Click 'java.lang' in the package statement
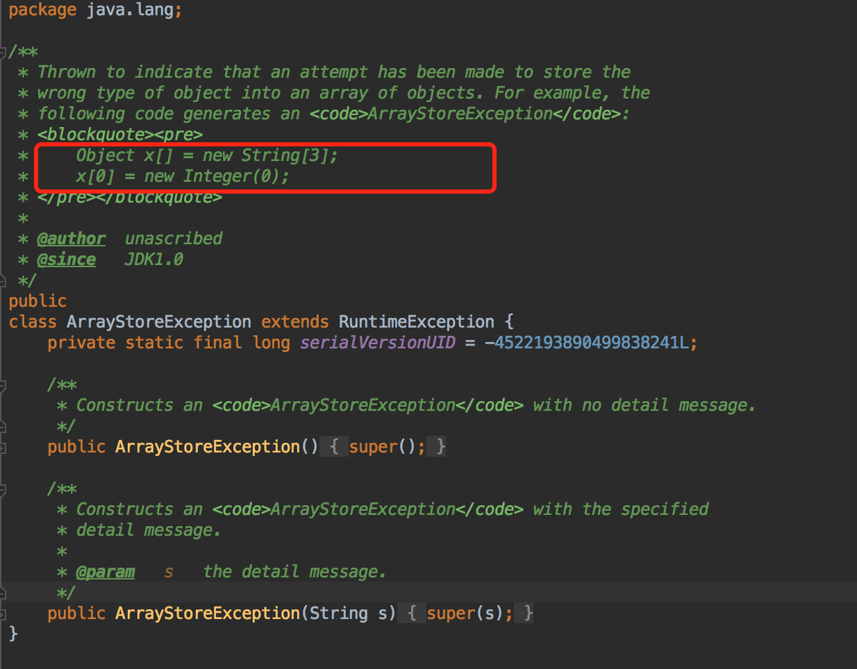 130,10
